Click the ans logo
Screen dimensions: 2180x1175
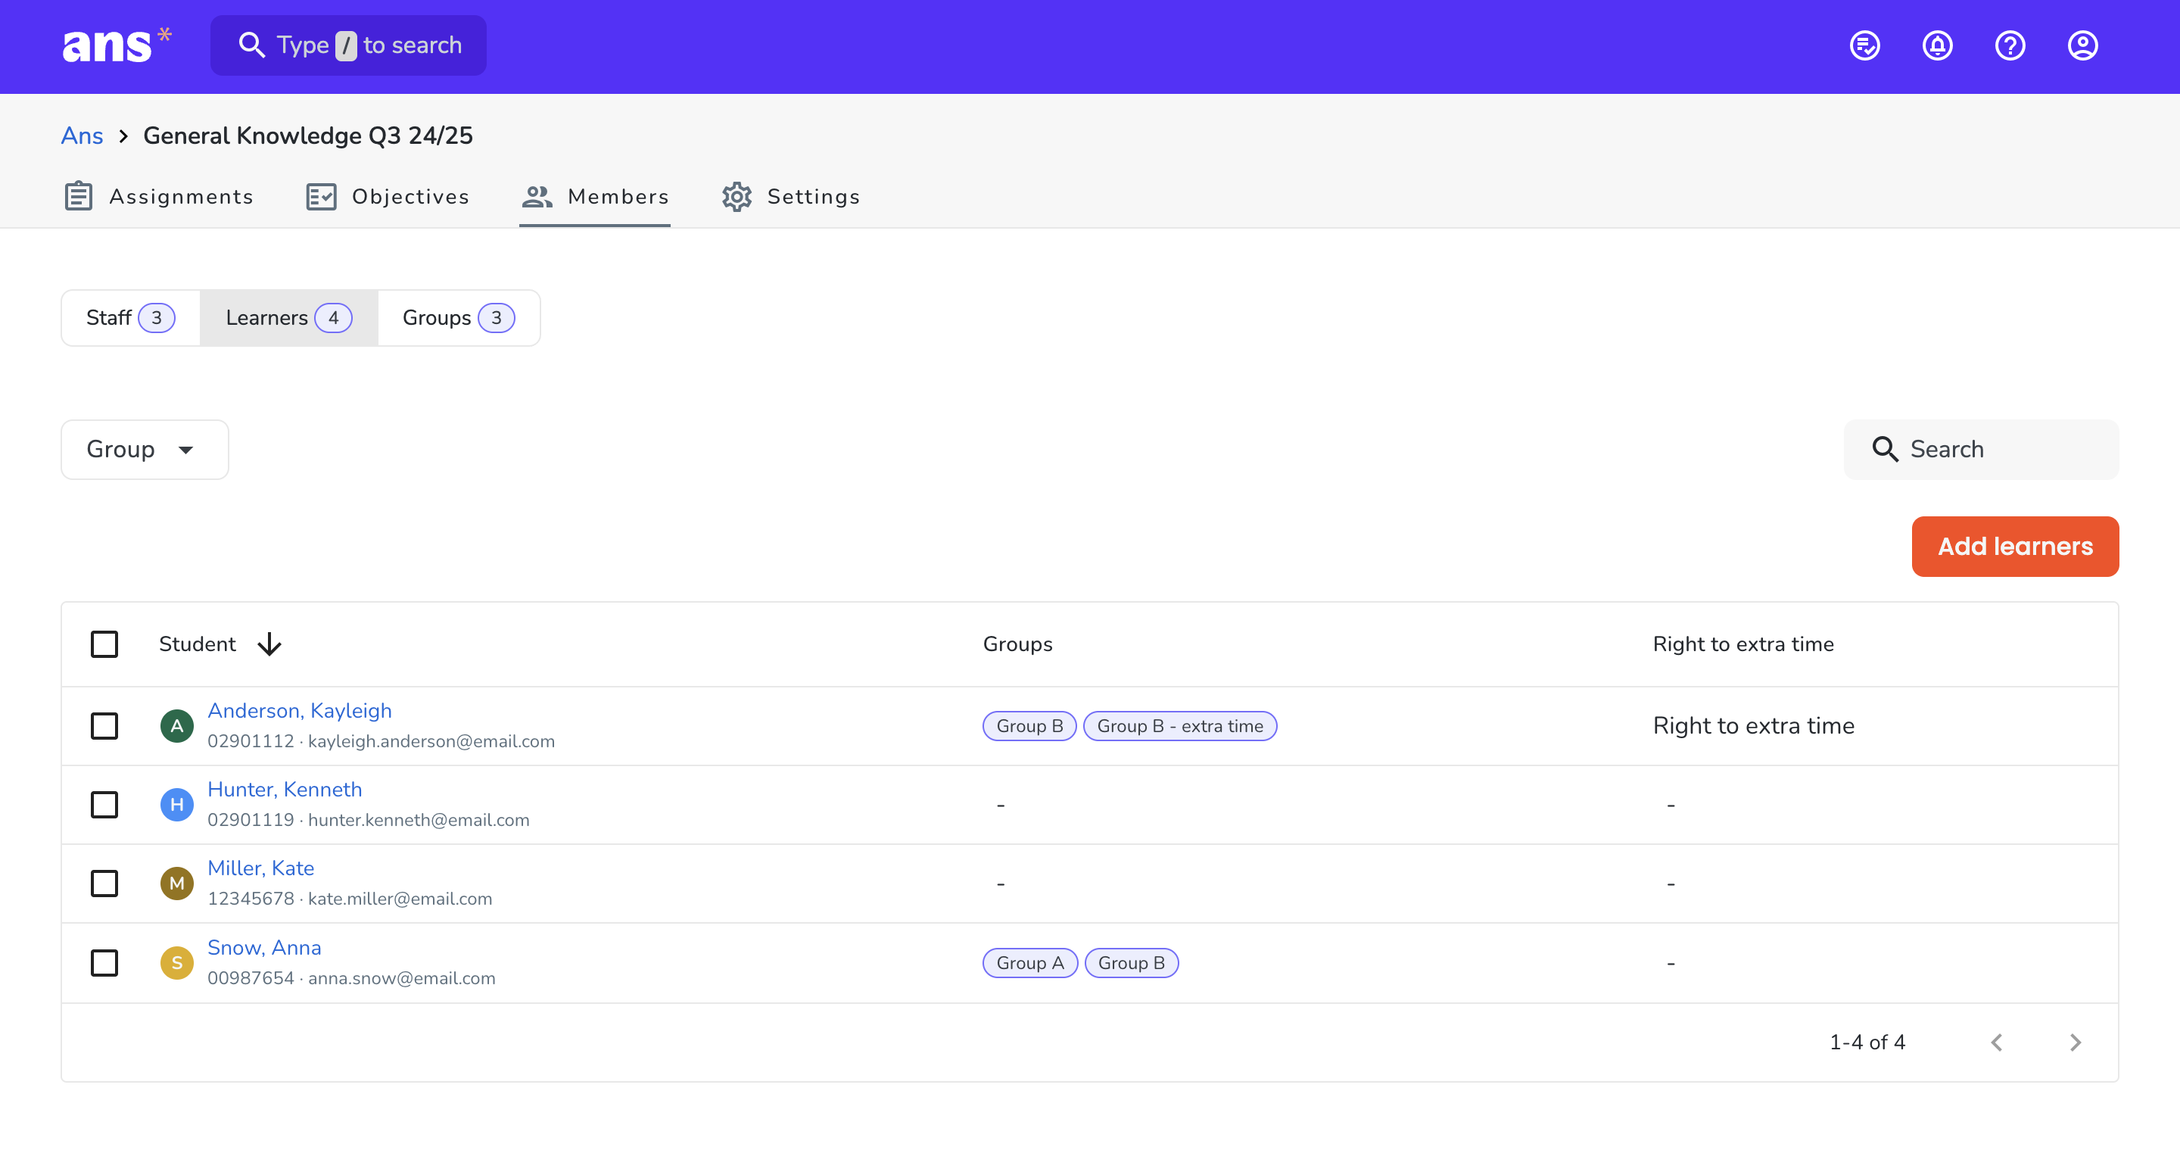coord(116,45)
